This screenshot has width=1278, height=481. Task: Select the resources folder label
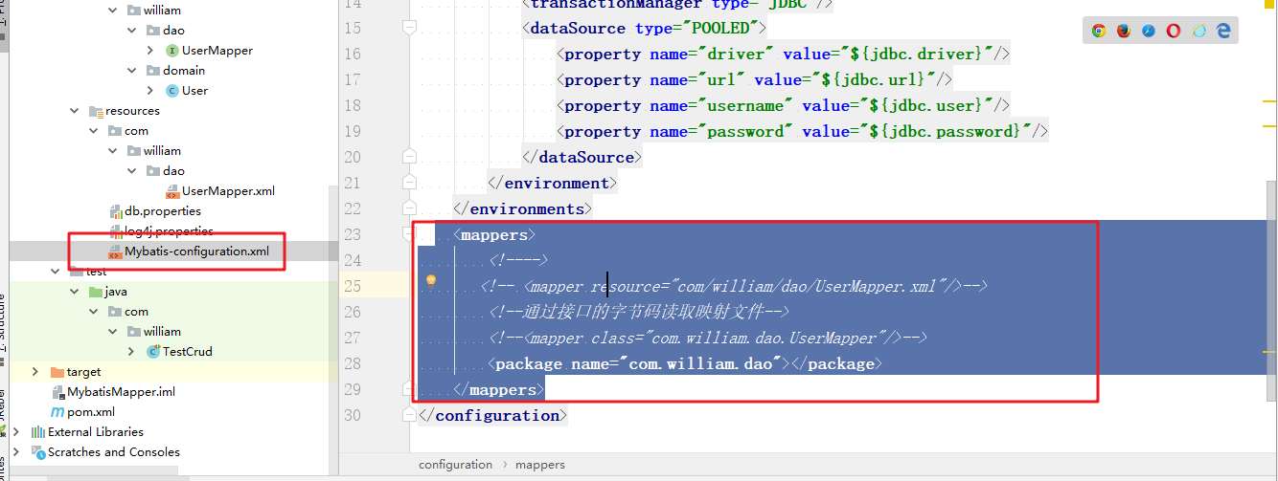click(x=132, y=111)
